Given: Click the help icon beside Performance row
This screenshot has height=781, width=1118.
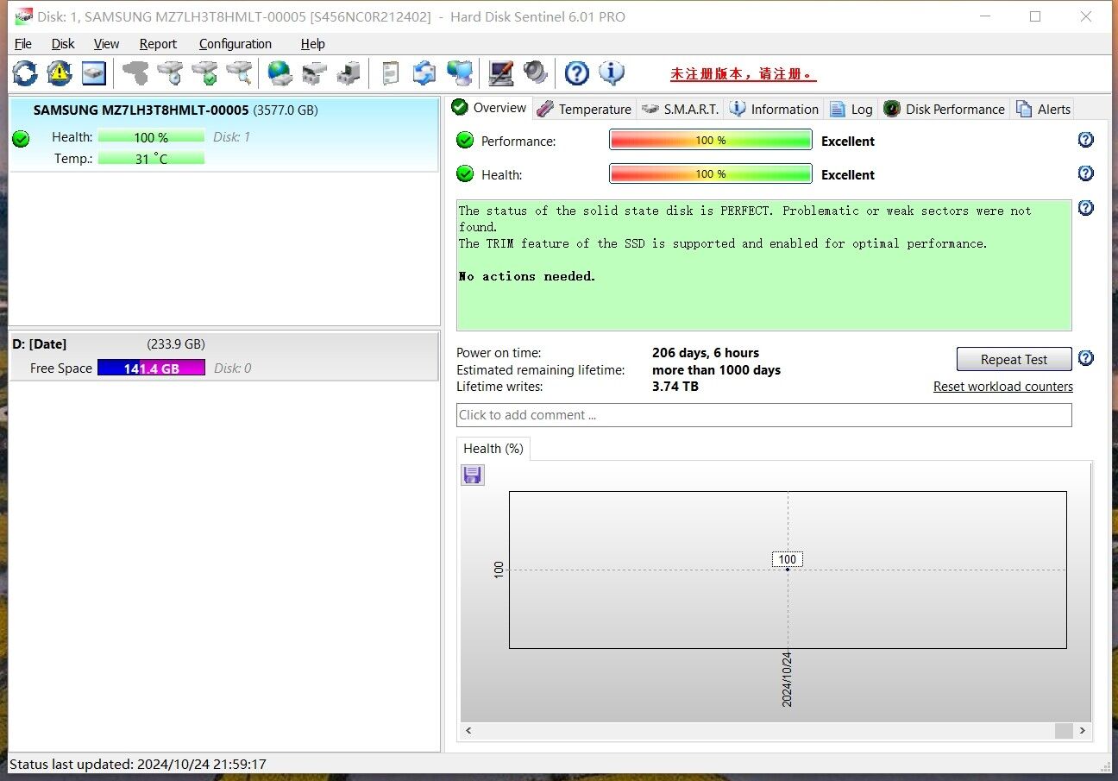Looking at the screenshot, I should pos(1086,140).
